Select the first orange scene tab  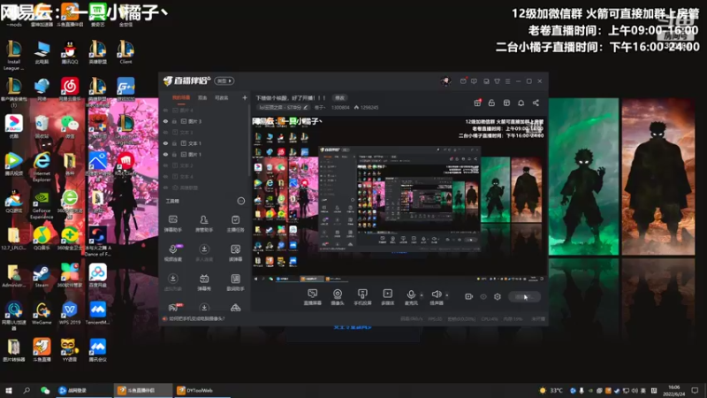(x=181, y=97)
